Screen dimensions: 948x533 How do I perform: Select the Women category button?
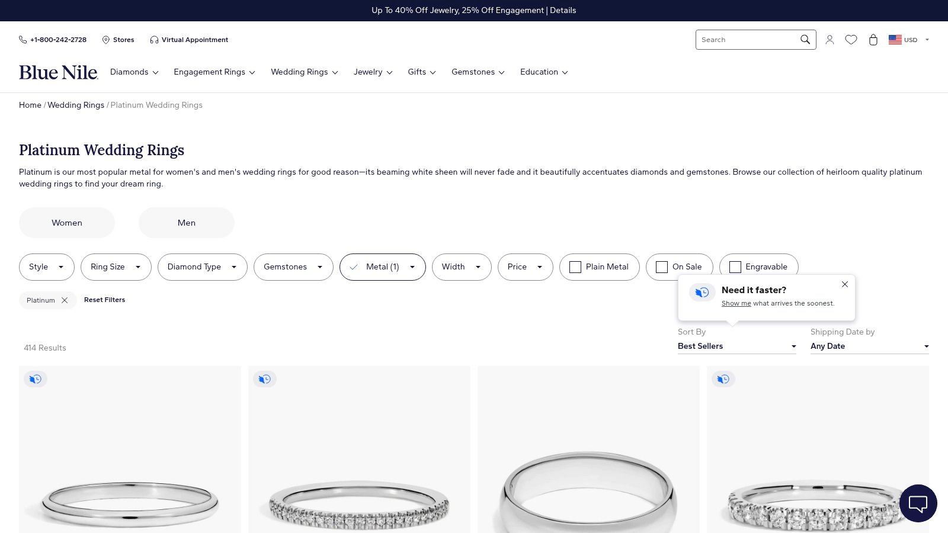click(67, 223)
